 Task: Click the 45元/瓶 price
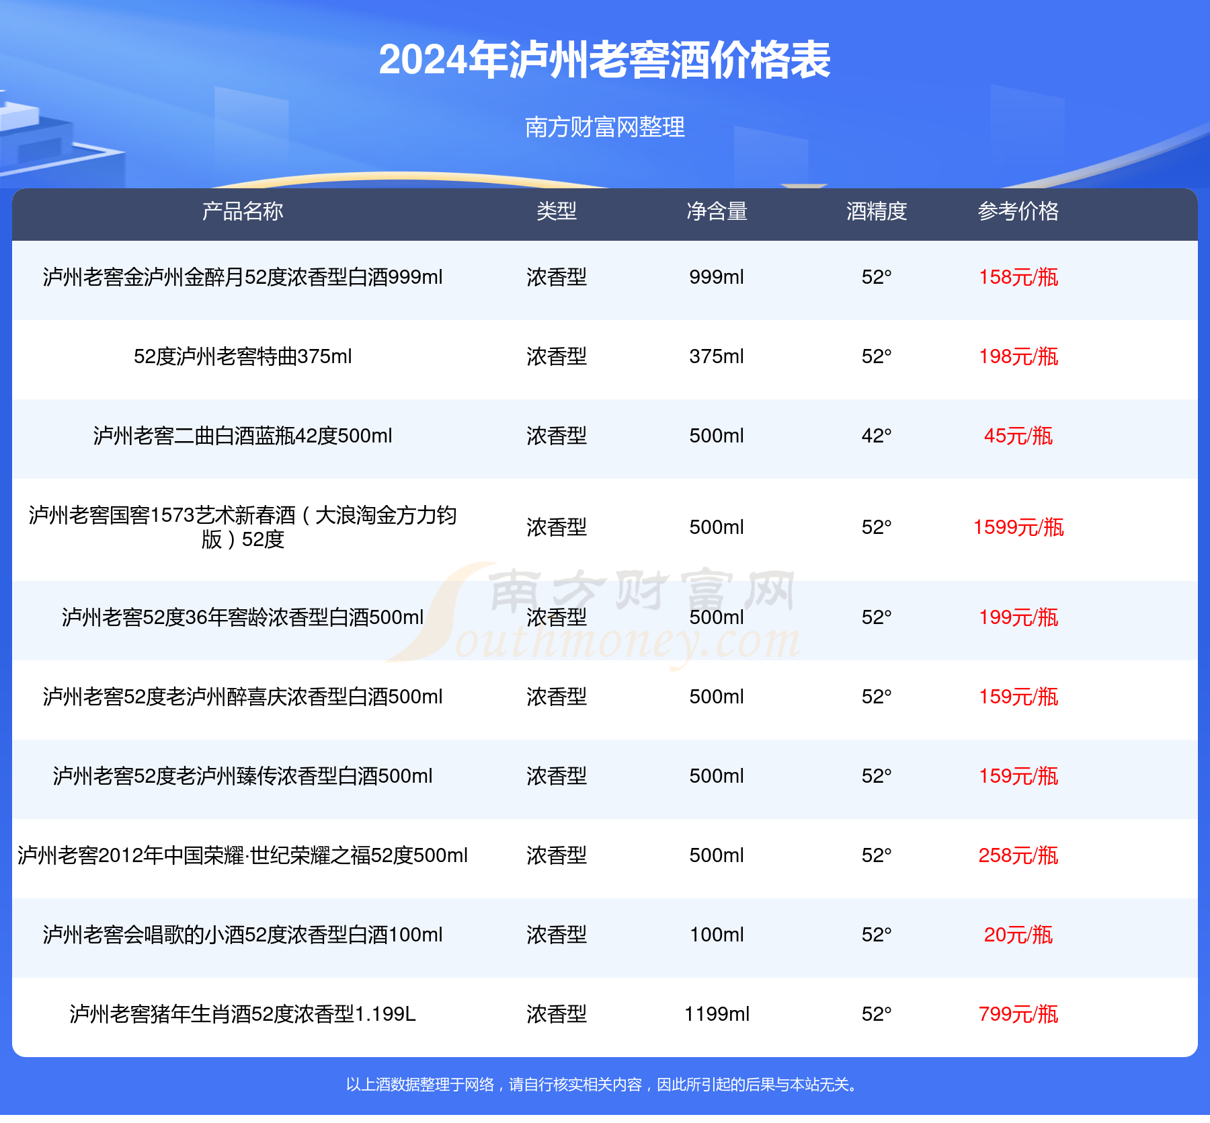[x=1018, y=436]
